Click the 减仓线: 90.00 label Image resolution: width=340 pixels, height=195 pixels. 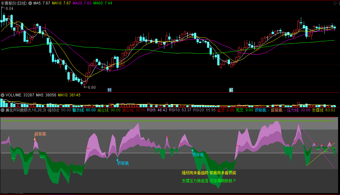click(x=109, y=110)
